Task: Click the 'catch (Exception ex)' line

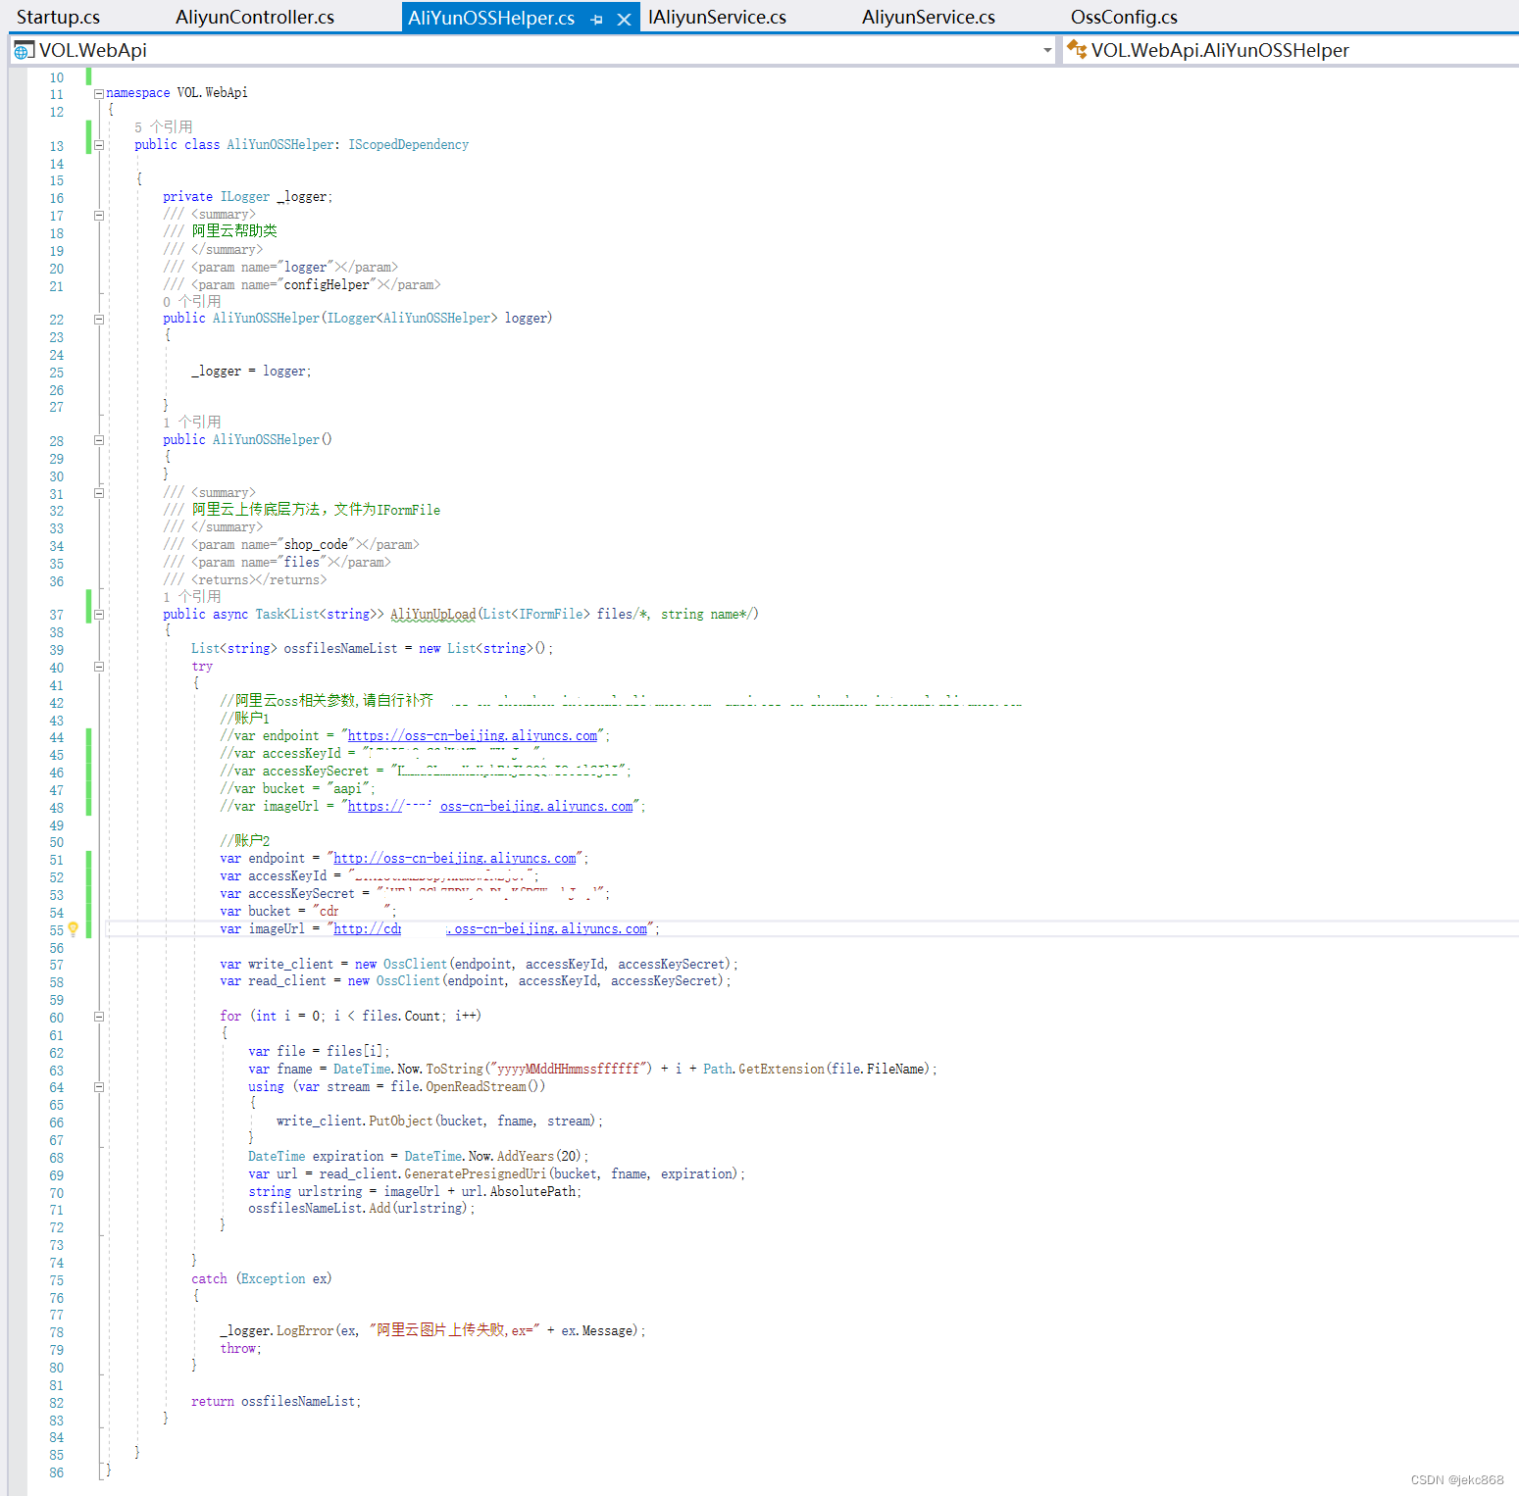Action: click(x=262, y=1279)
